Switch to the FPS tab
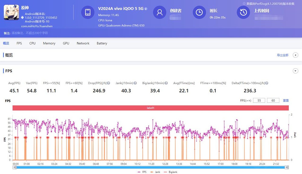Screen dimensions: 302x174 point(19,43)
